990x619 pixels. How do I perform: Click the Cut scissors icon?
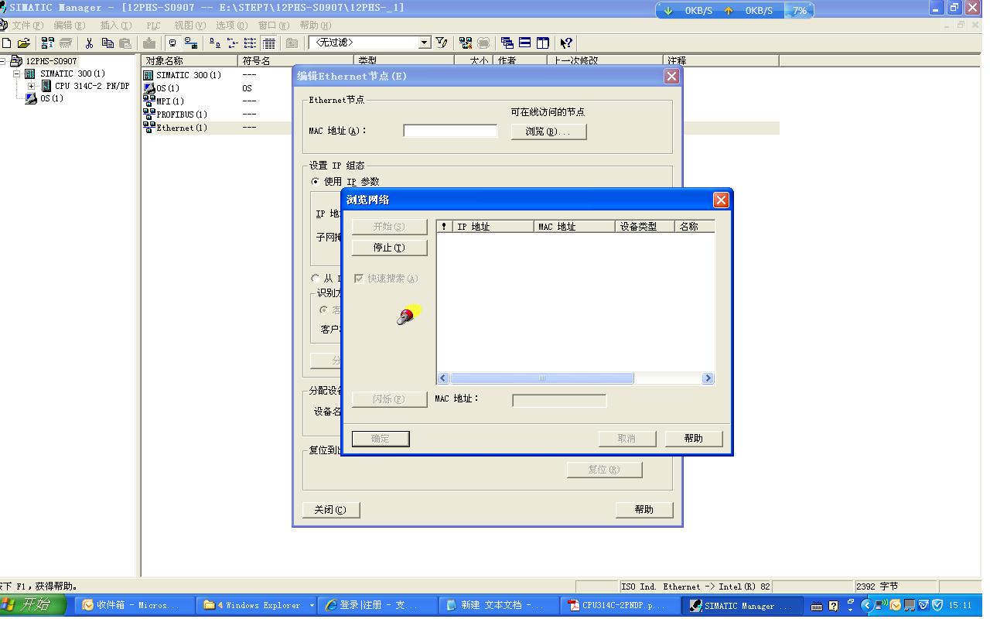click(90, 43)
